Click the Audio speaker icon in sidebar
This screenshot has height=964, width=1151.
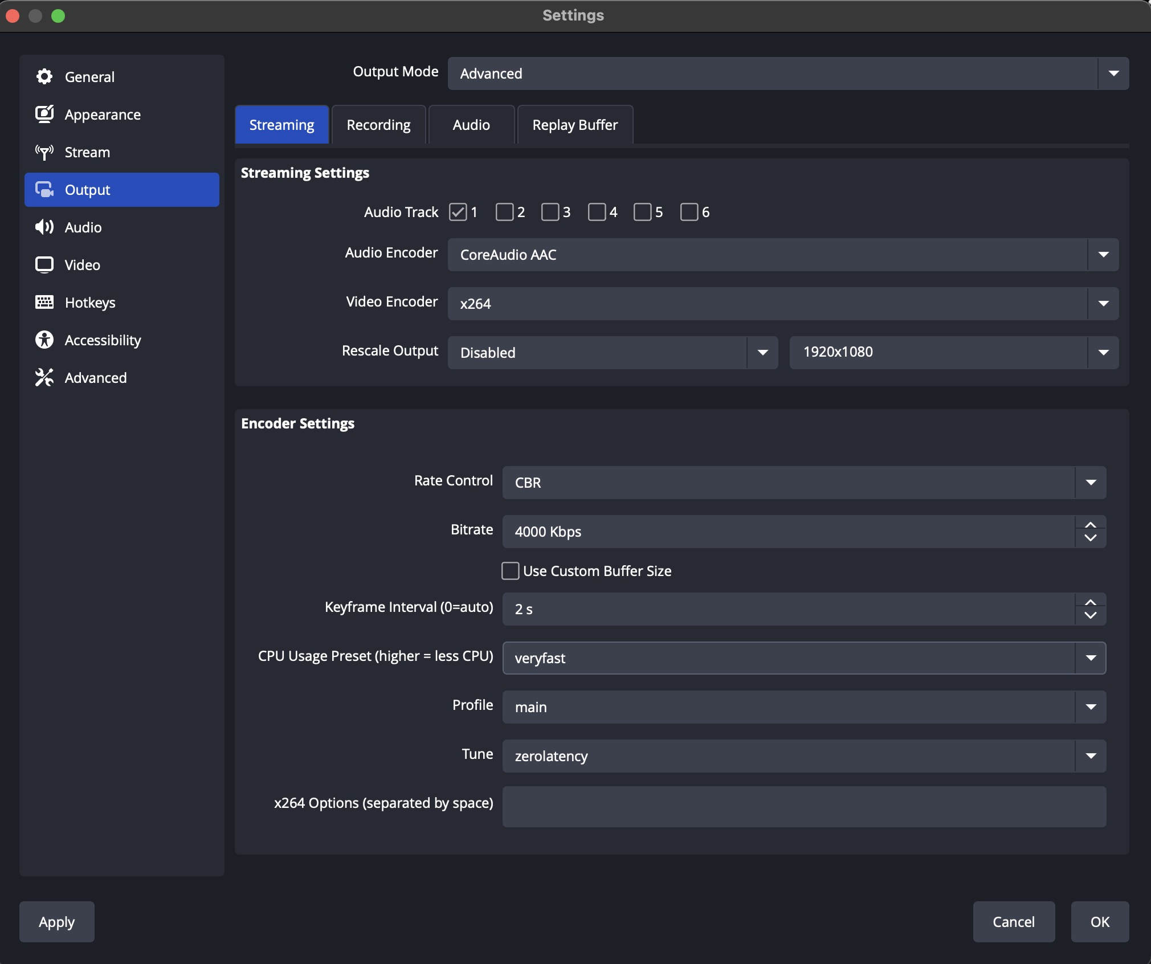tap(44, 227)
